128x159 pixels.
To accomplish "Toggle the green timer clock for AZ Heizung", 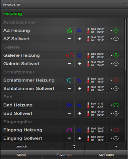I will coord(116,30).
